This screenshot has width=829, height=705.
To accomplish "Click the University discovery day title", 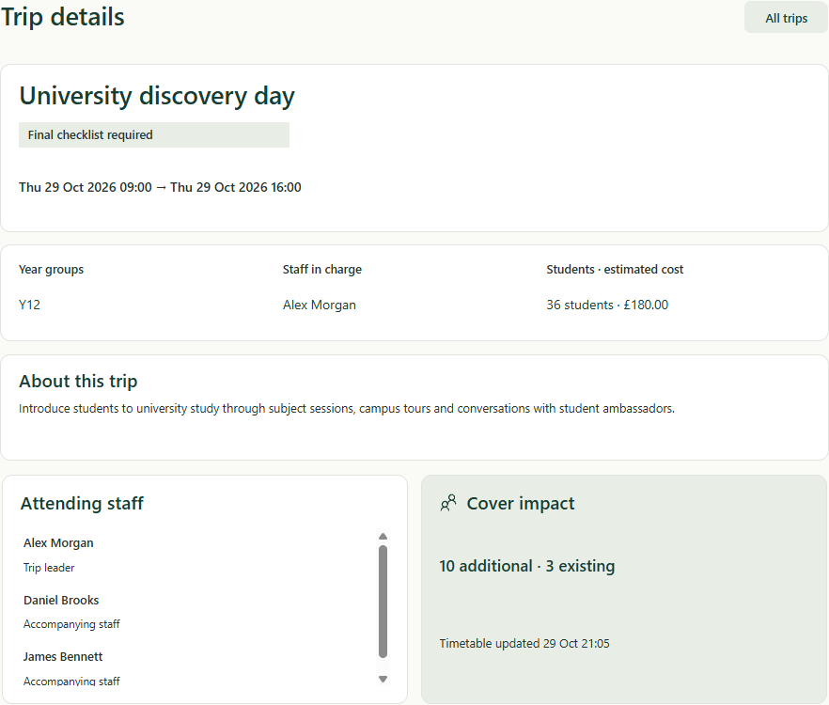I will pos(157,96).
